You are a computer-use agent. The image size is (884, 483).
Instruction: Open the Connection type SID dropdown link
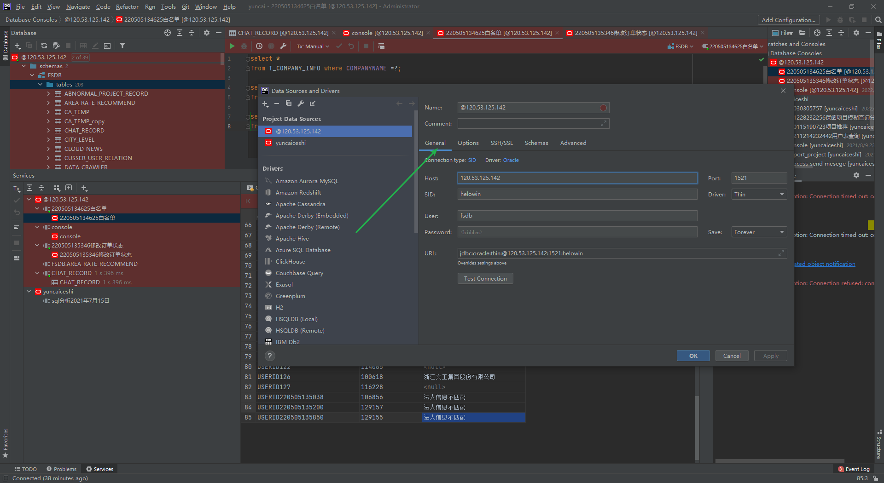click(472, 160)
